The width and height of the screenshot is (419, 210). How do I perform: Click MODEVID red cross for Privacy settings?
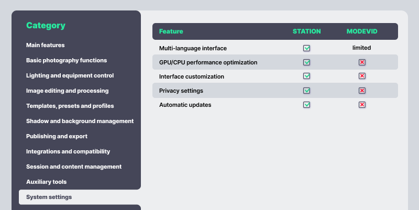click(361, 91)
